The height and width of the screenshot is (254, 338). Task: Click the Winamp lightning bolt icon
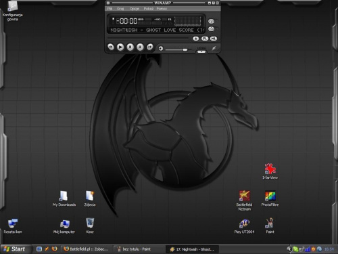(x=214, y=48)
